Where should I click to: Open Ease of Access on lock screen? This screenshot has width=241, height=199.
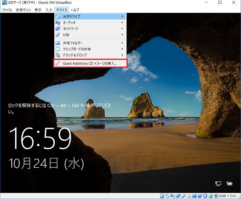click(229, 184)
